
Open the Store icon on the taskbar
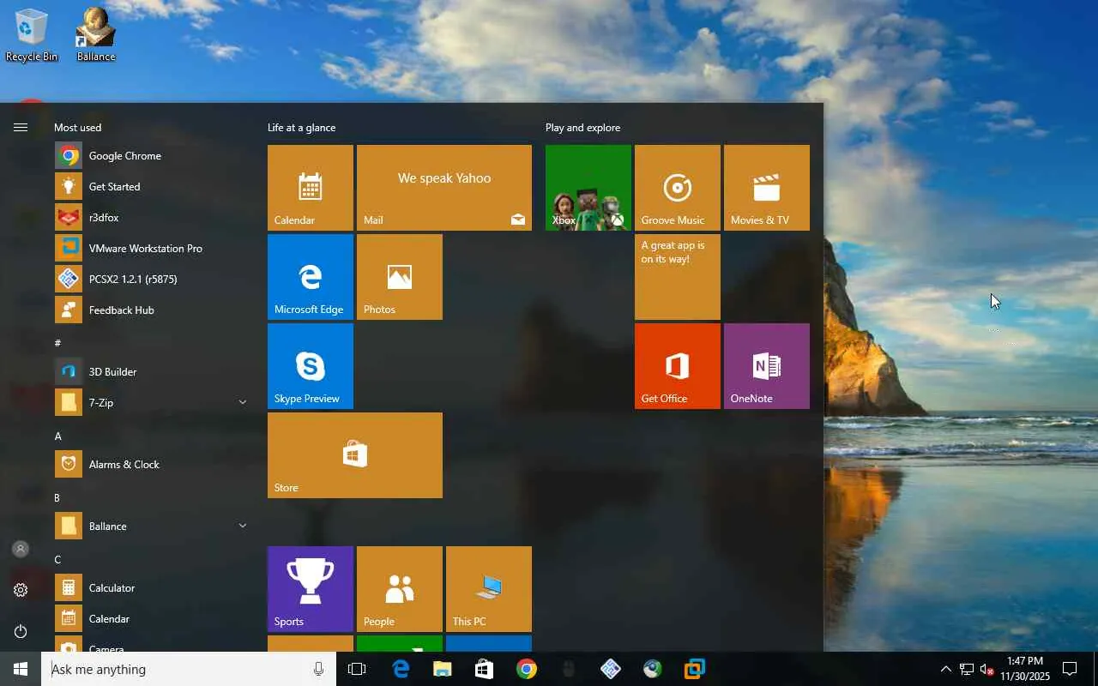tap(485, 669)
